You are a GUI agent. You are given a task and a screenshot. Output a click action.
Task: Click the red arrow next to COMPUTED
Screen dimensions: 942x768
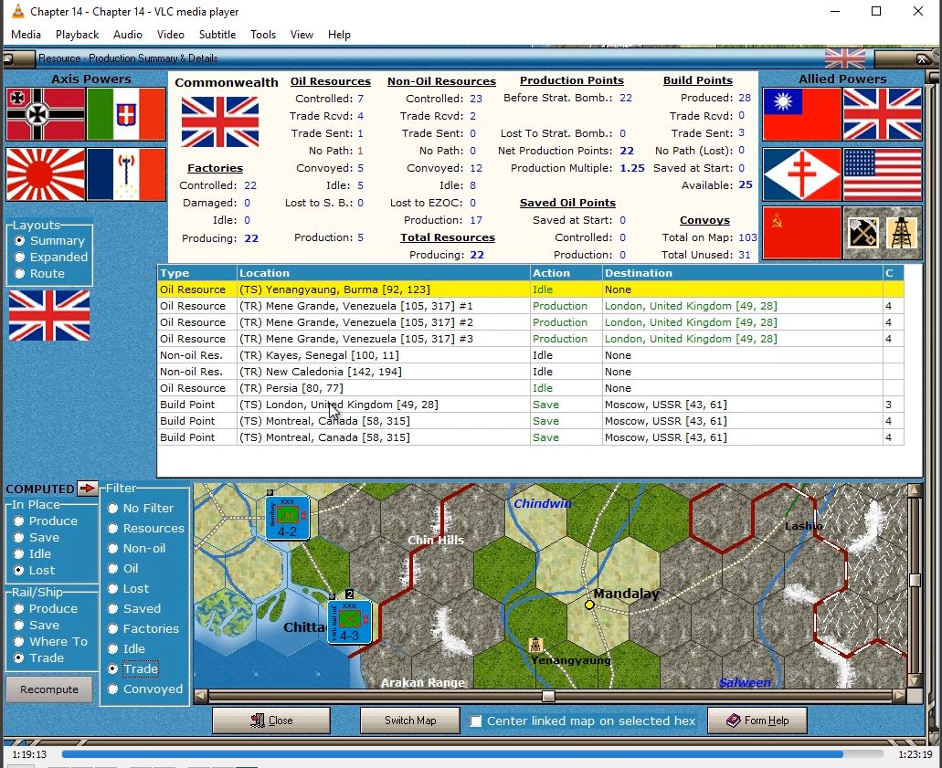pos(88,489)
